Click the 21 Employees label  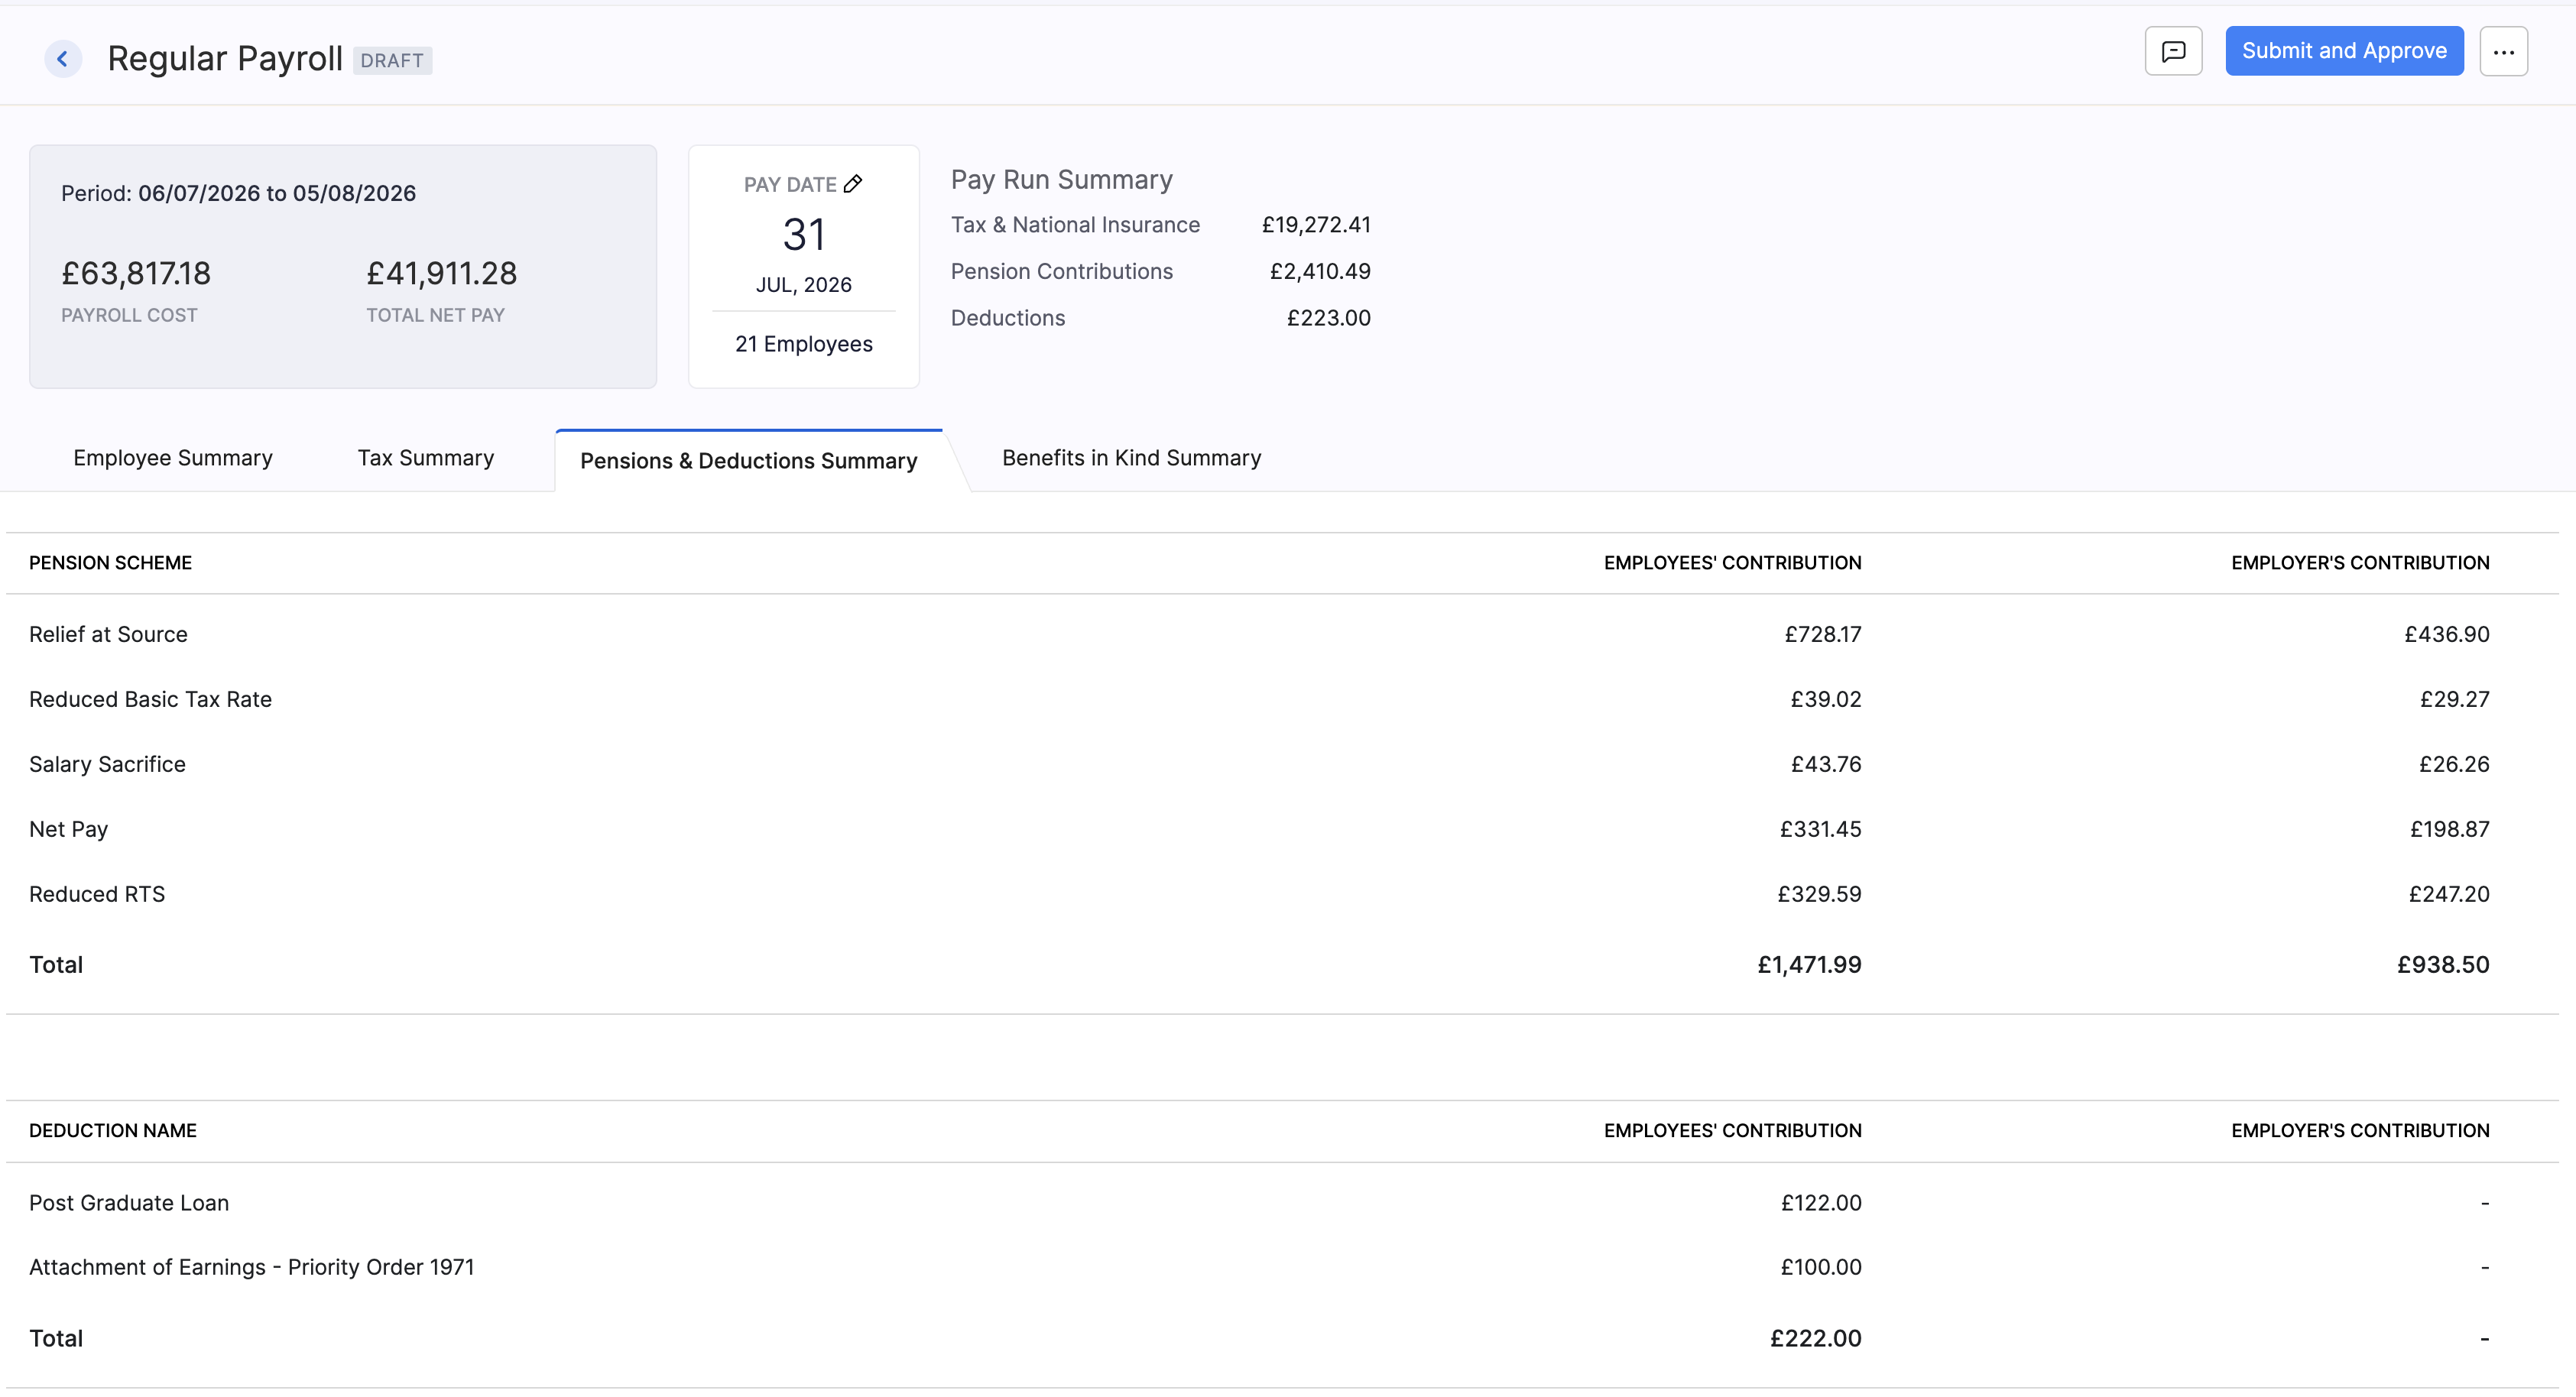804,344
